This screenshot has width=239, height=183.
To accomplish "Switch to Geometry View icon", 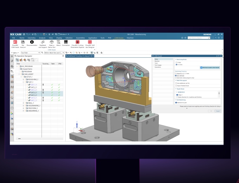I will click(x=25, y=60).
